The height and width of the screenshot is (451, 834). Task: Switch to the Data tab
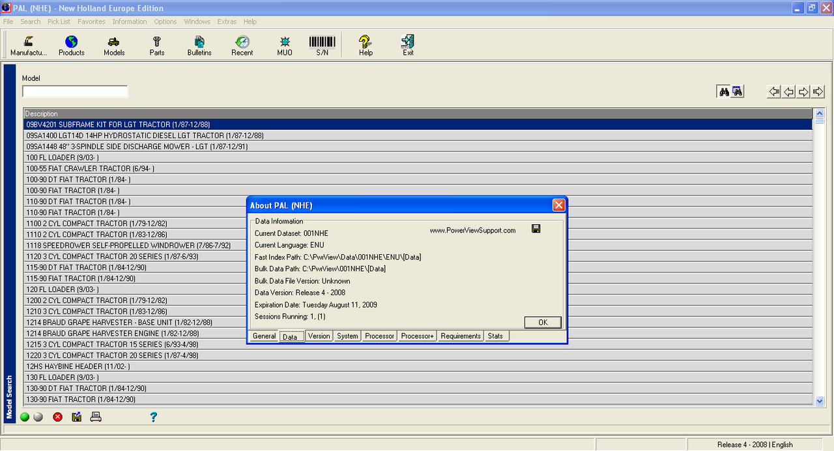click(290, 336)
